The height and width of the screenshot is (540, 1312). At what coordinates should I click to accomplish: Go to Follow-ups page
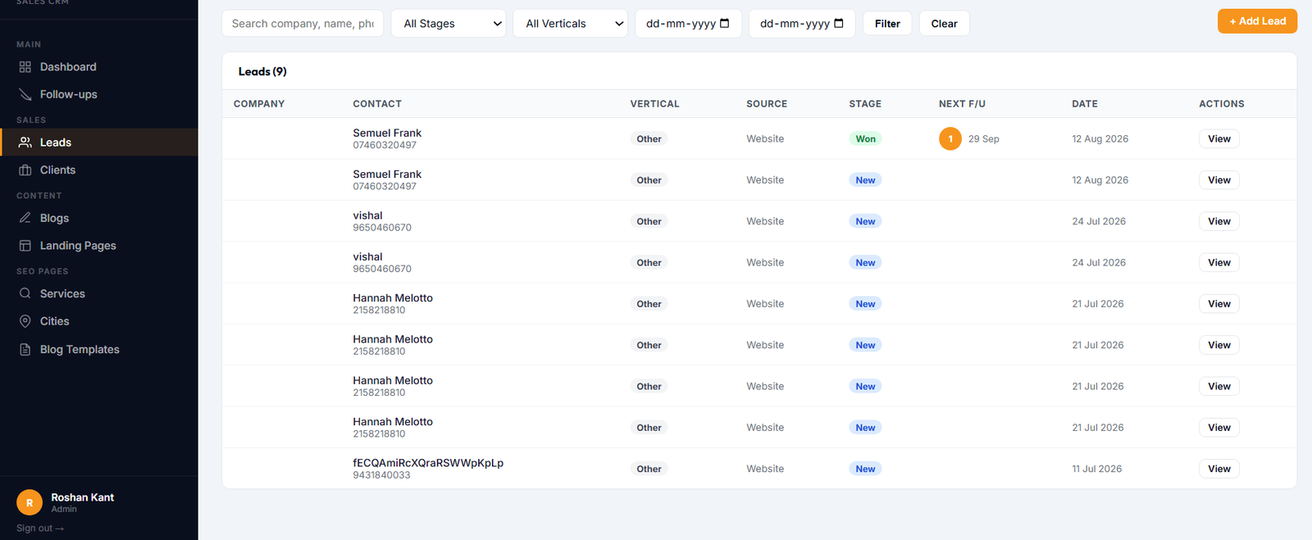pos(98,94)
